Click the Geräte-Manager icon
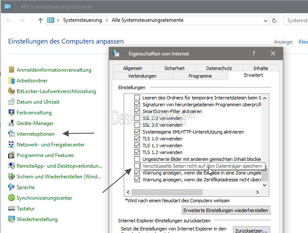 (12, 123)
